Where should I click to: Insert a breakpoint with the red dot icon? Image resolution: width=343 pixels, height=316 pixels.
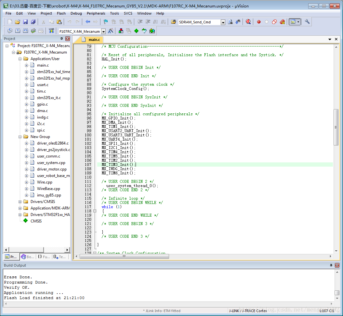click(x=259, y=22)
